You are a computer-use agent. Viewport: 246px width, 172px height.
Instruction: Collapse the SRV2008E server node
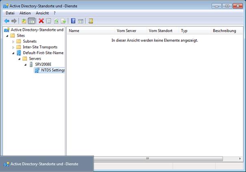pyautogui.click(x=25, y=65)
